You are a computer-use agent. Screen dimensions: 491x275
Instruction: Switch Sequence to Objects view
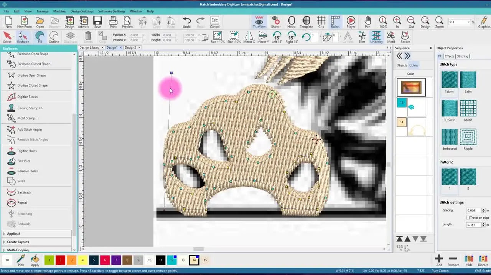402,65
